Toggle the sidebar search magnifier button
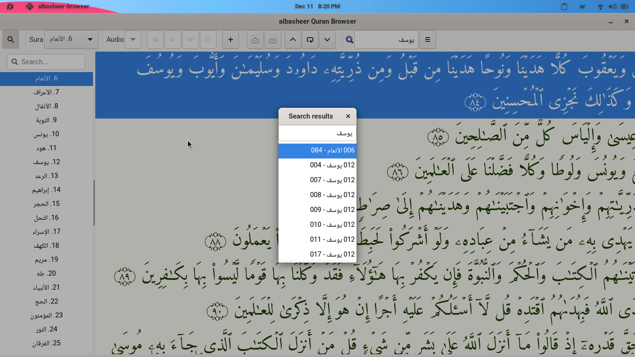 click(10, 40)
